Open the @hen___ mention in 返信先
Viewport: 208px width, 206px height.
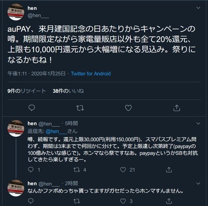tap(56, 131)
